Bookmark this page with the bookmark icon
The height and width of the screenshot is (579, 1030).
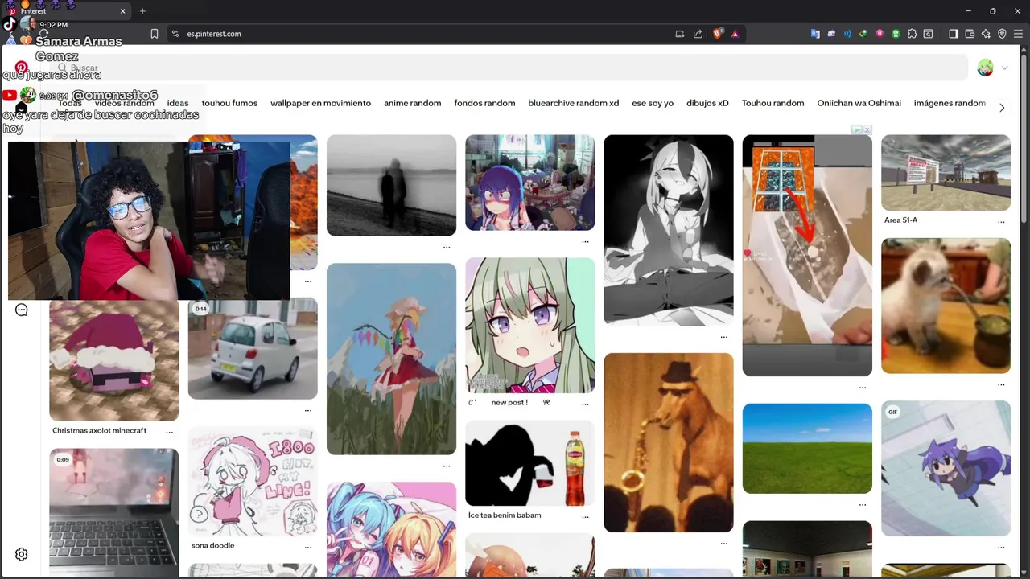pyautogui.click(x=154, y=34)
